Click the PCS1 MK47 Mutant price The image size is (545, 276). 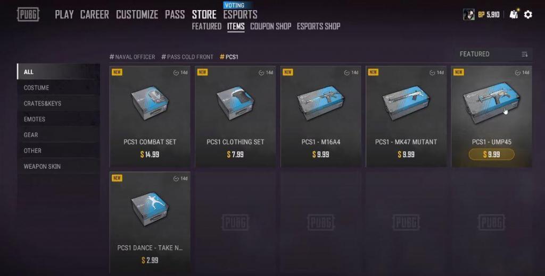click(x=406, y=154)
